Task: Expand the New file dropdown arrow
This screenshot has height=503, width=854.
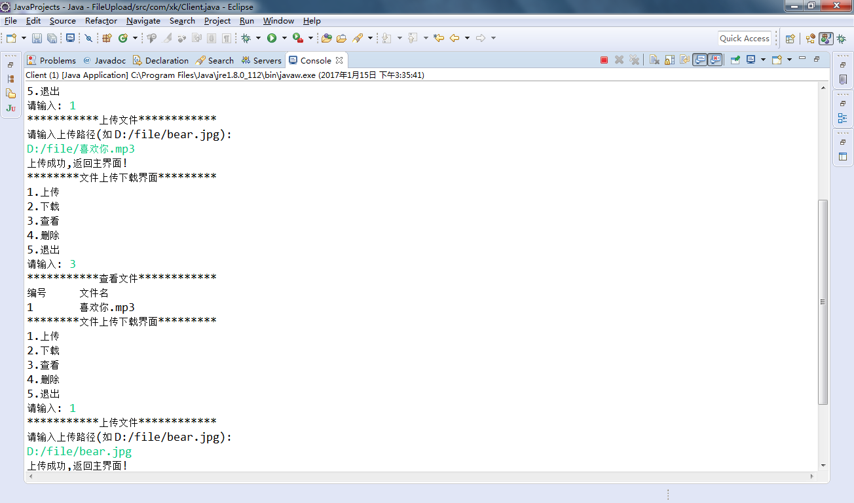Action: 24,38
